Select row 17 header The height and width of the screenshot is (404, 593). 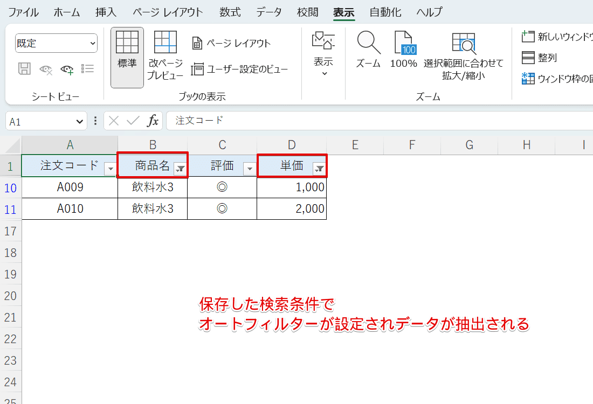pos(11,231)
